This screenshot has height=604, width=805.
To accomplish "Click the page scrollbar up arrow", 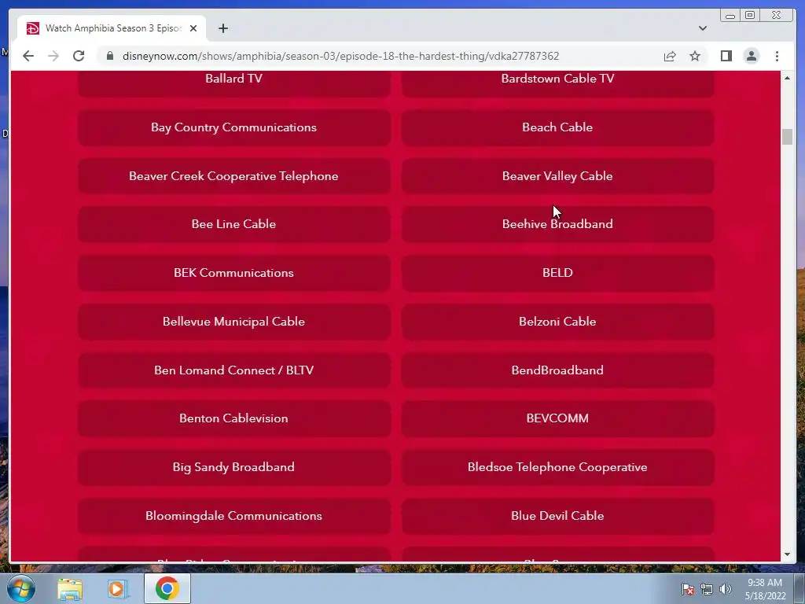I will (x=787, y=78).
